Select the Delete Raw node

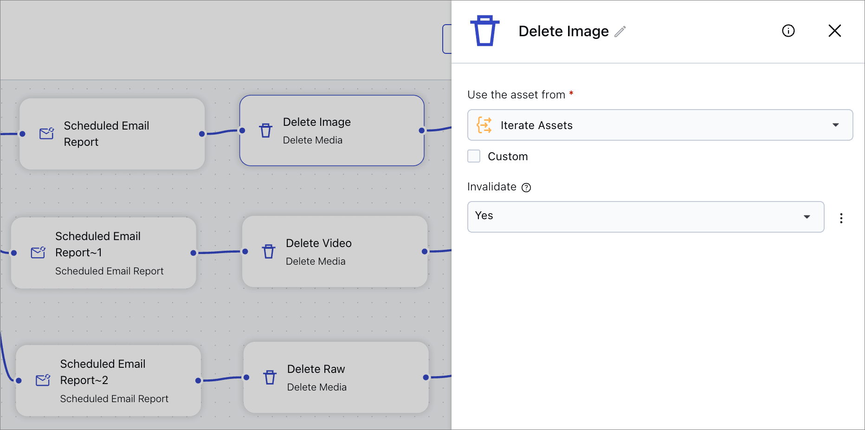click(x=336, y=378)
